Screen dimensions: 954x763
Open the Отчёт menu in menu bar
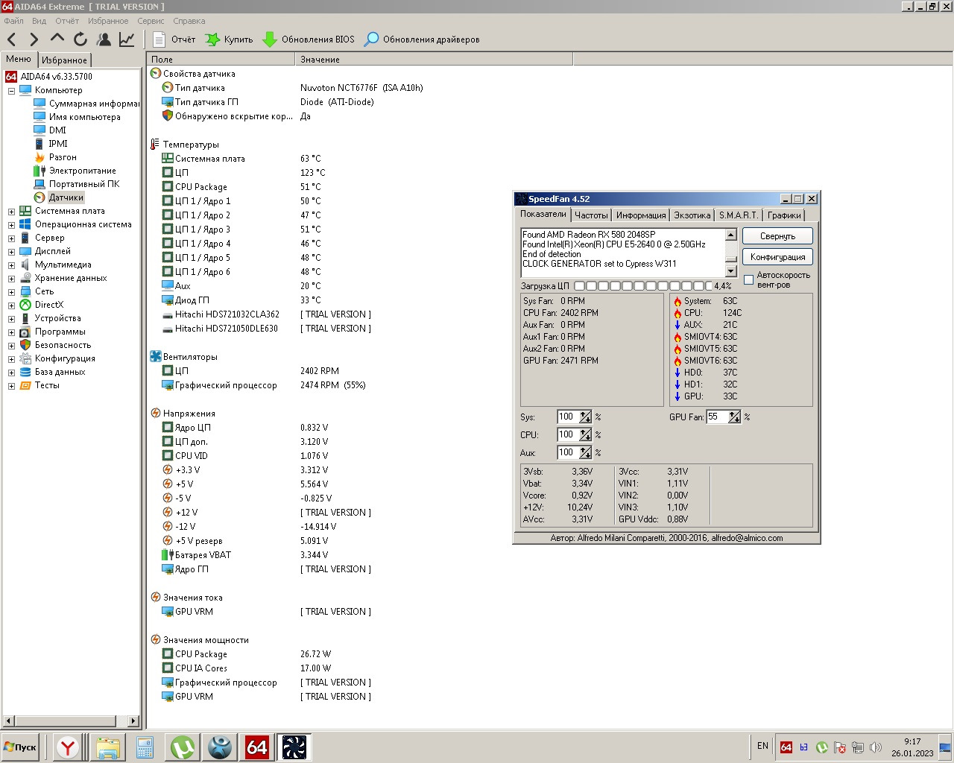coord(67,21)
